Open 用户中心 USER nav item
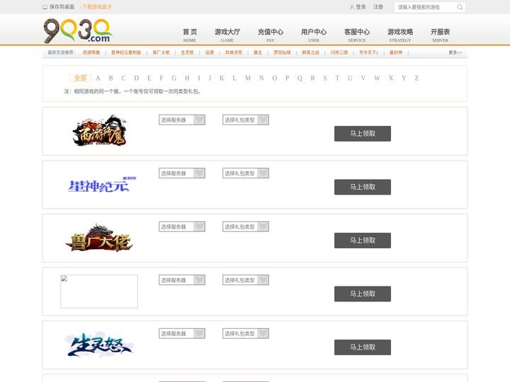This screenshot has width=510, height=382. click(314, 35)
